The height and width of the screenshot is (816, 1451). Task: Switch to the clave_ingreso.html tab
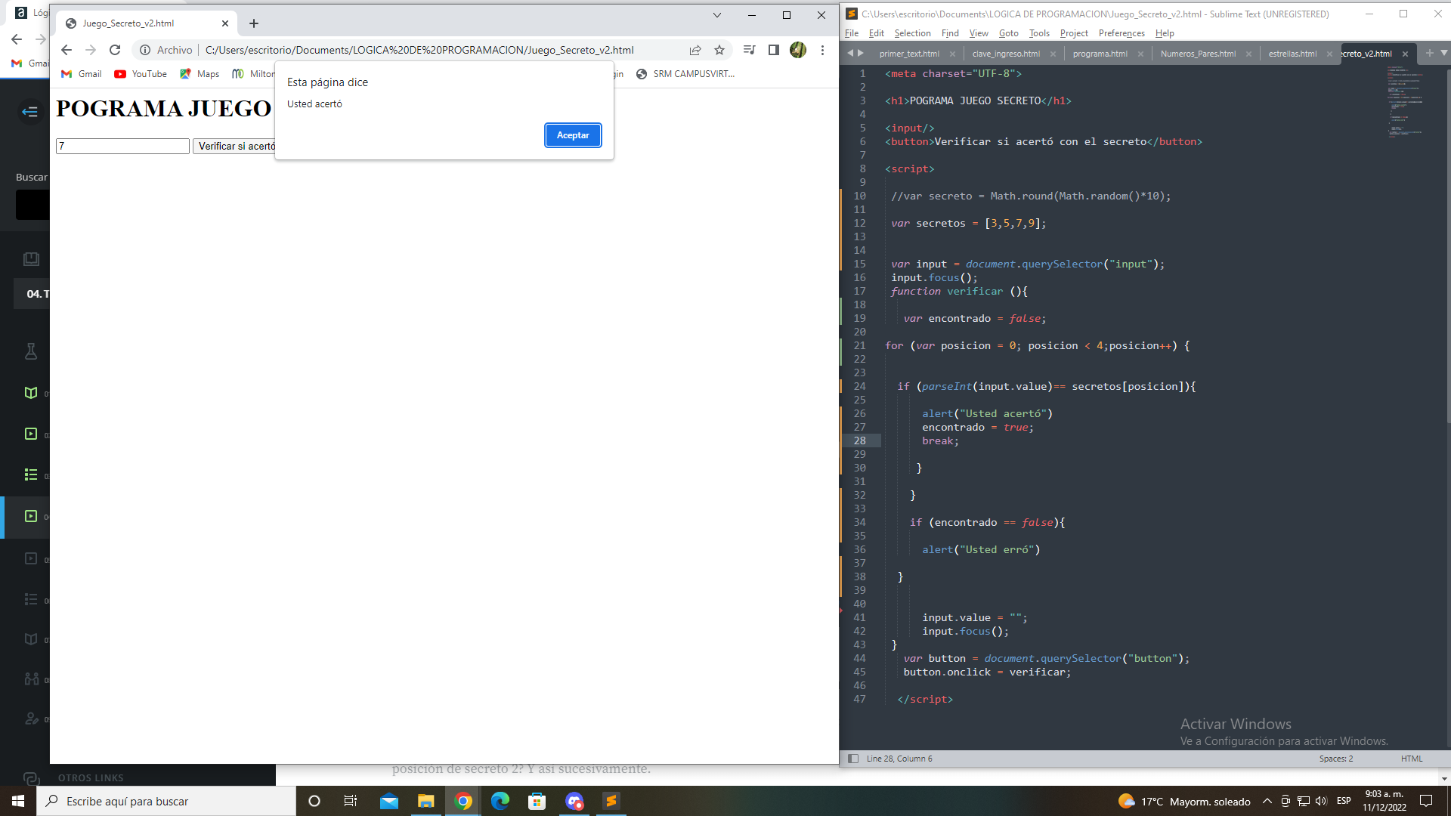1006,54
